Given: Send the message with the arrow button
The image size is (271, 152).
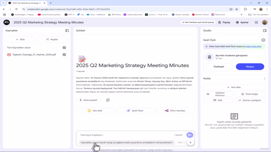Looking at the screenshot, I should pos(190,135).
